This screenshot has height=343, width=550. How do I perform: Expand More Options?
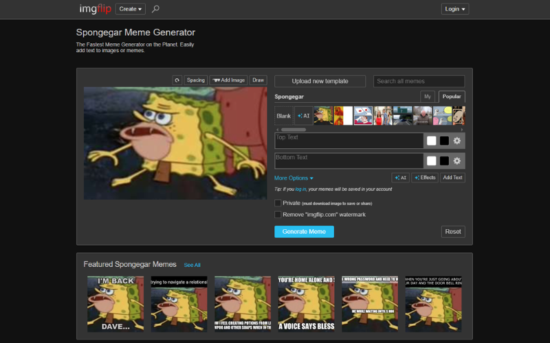[294, 178]
